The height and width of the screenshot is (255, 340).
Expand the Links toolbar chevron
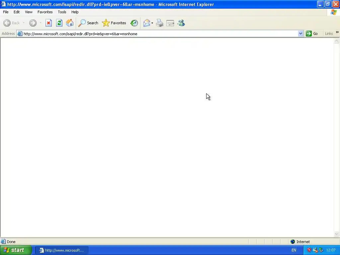coord(337,32)
